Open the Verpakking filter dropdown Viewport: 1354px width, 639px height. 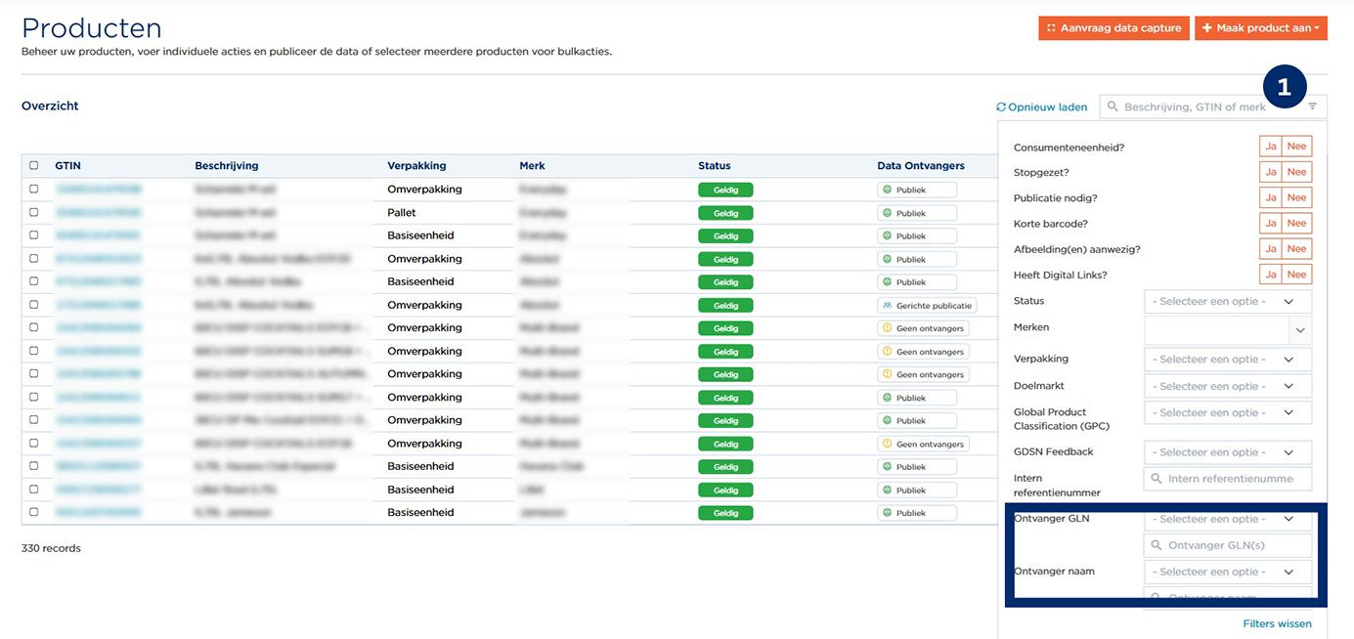tap(1228, 360)
